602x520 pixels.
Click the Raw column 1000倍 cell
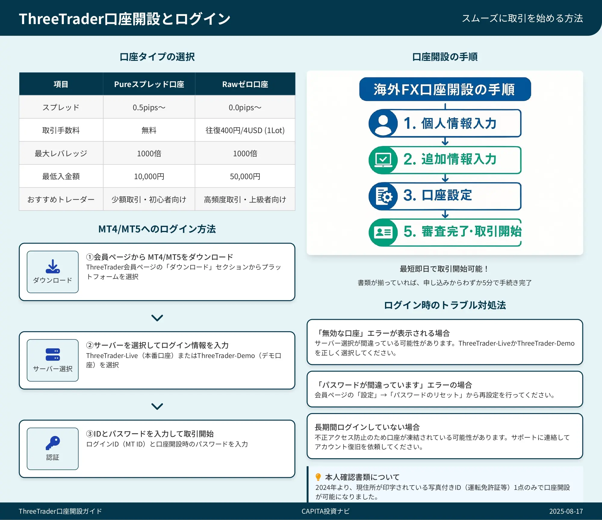(x=245, y=153)
